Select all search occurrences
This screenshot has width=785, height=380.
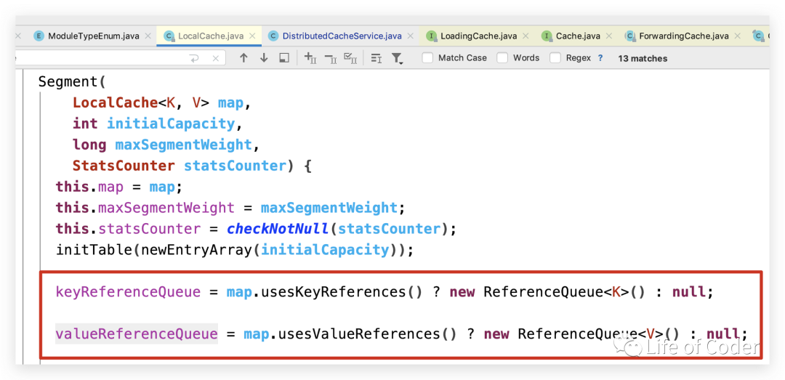coord(350,58)
